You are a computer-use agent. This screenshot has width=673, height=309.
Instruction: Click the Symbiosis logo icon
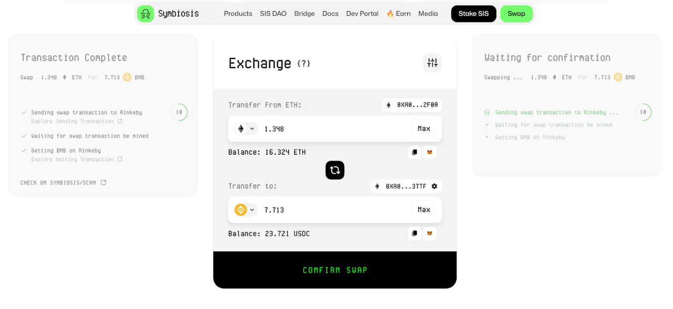(146, 14)
